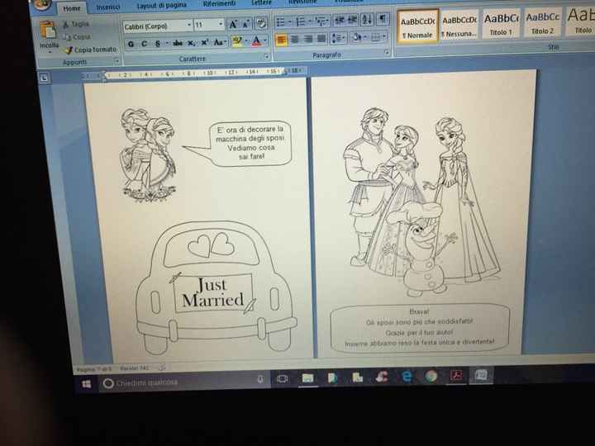The width and height of the screenshot is (595, 446).
Task: Toggle italic formatting (C)
Action: (x=144, y=42)
